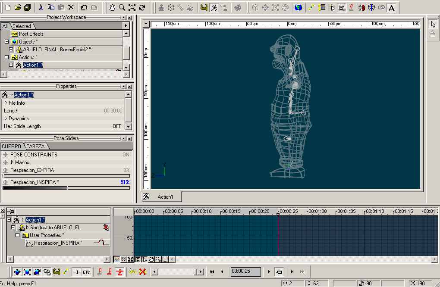Click the Cut scissors icon

pos(41,7)
